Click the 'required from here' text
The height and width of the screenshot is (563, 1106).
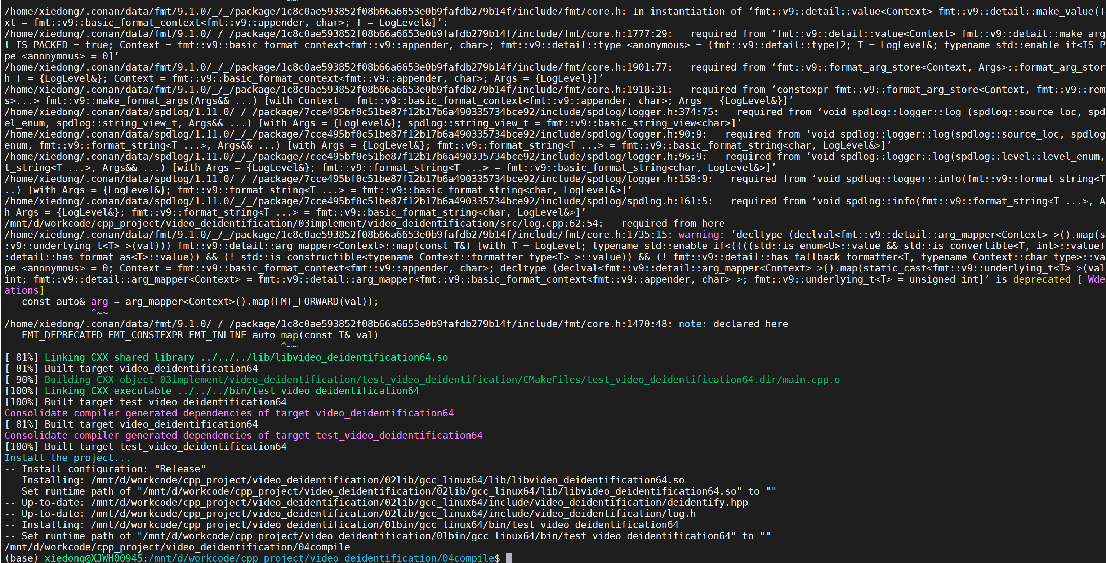(673, 224)
